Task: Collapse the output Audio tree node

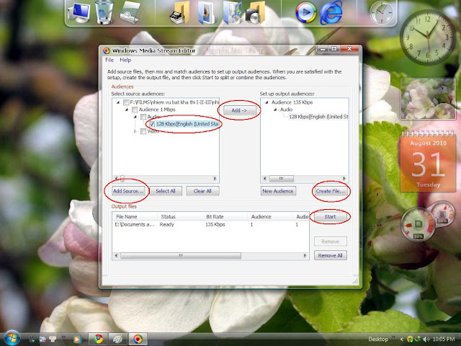Action: point(275,110)
